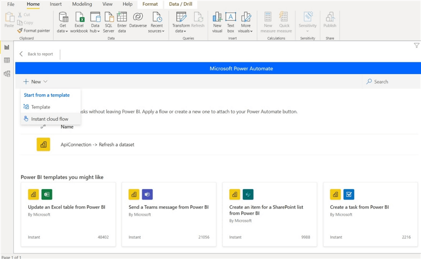
Task: Select Send a Teams message template card
Action: click(x=168, y=214)
